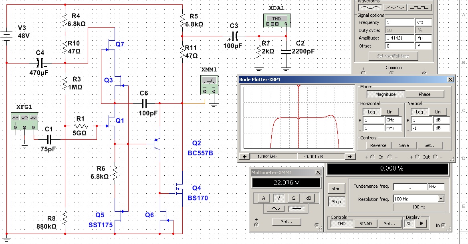Close the Multimeter-XMM1 window
Screen dimensions: 468x244
pos(318,173)
